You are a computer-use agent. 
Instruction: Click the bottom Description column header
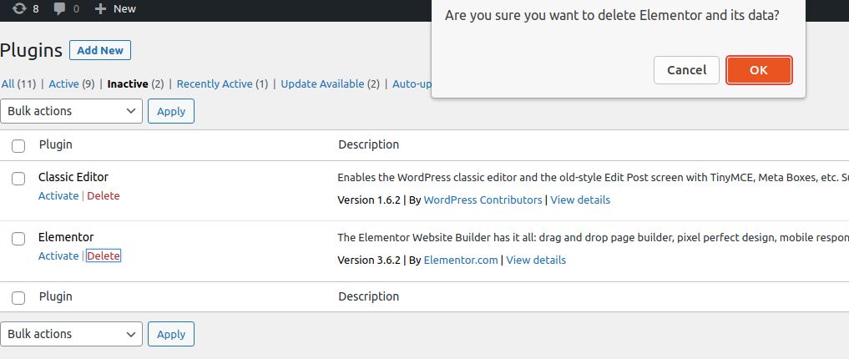(x=369, y=296)
